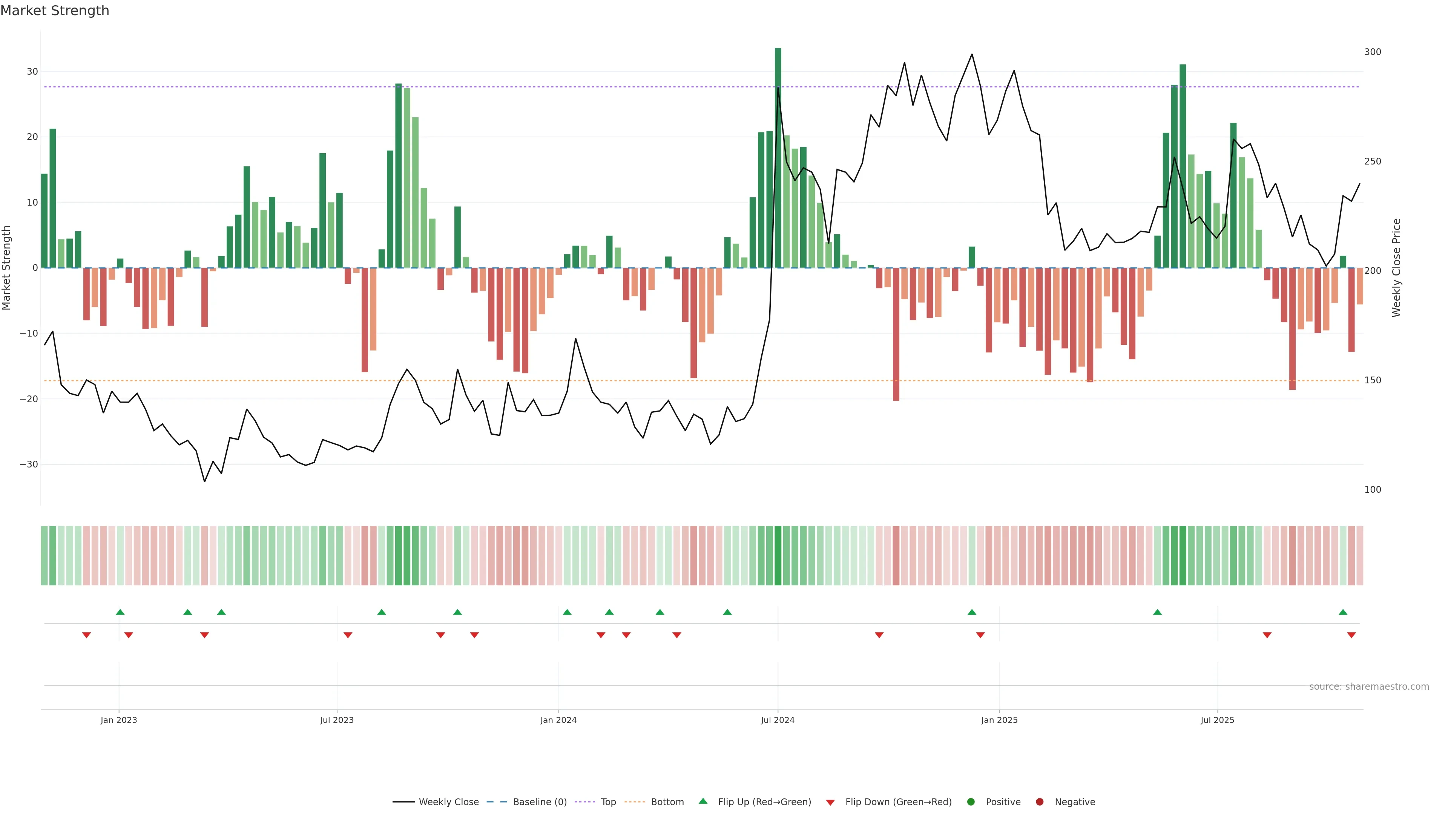Click the Flip Up green triangle legend icon
The height and width of the screenshot is (815, 1448).
(703, 801)
